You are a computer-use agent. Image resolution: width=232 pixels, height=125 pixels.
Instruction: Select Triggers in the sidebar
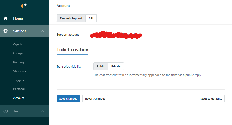(19, 80)
